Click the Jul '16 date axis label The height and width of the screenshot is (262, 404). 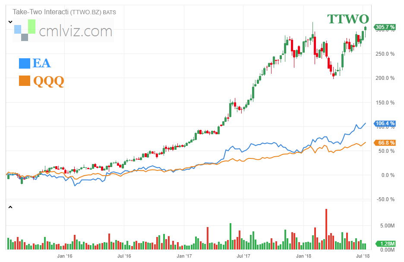tap(124, 256)
